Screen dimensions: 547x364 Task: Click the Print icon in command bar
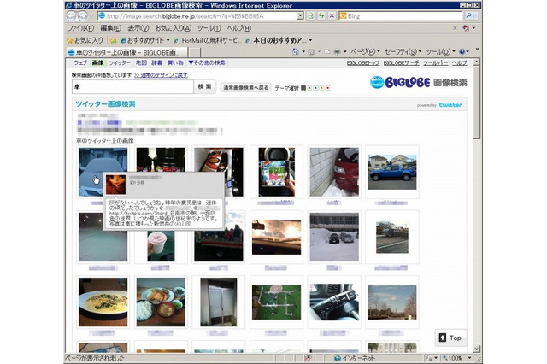(338, 51)
